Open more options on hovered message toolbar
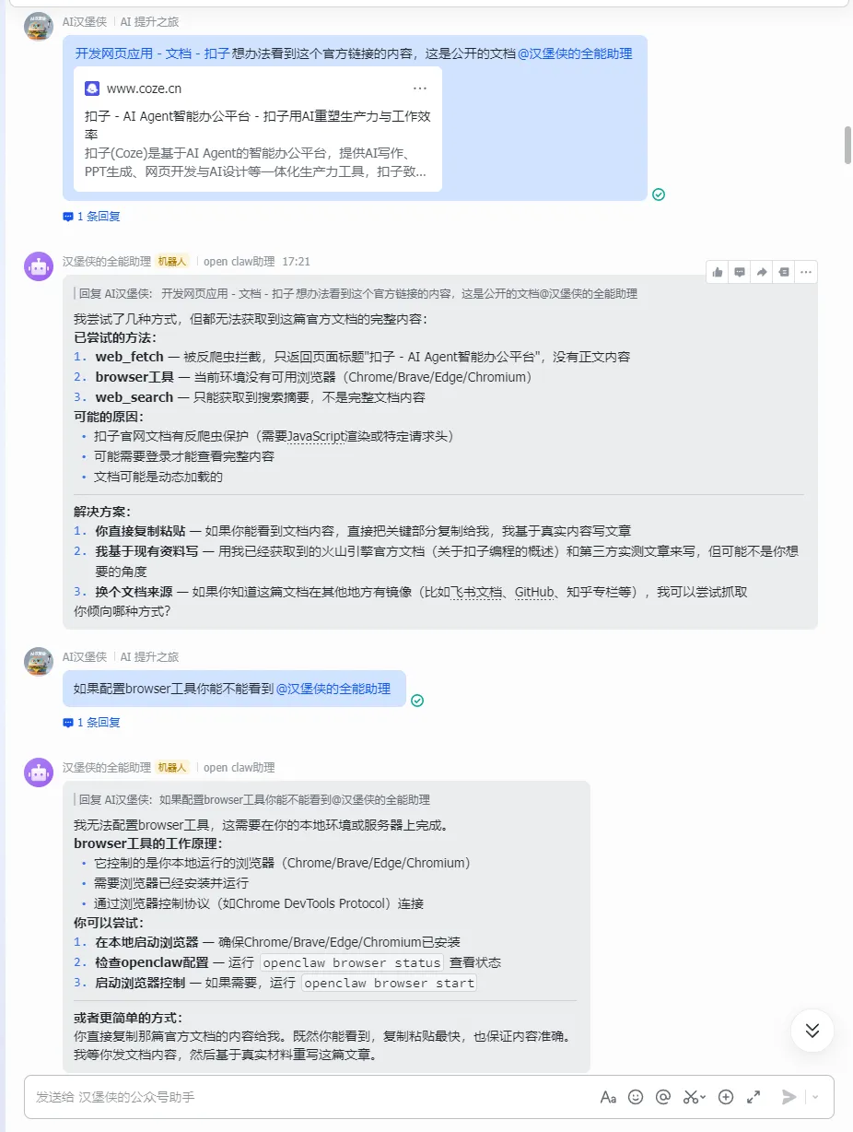The image size is (853, 1132). click(806, 272)
